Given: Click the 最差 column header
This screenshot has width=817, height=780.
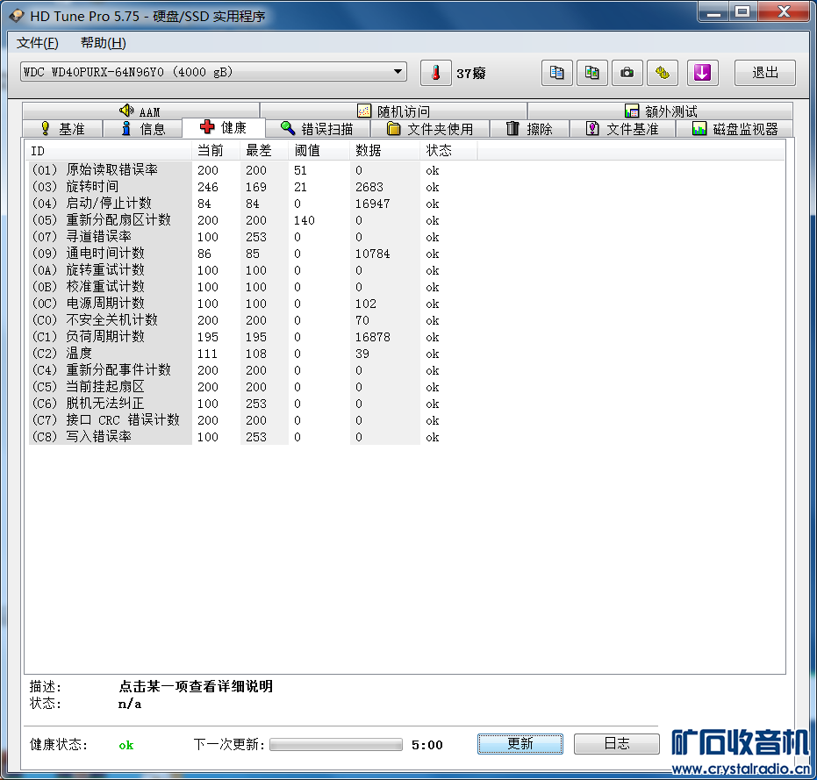Looking at the screenshot, I should [264, 151].
